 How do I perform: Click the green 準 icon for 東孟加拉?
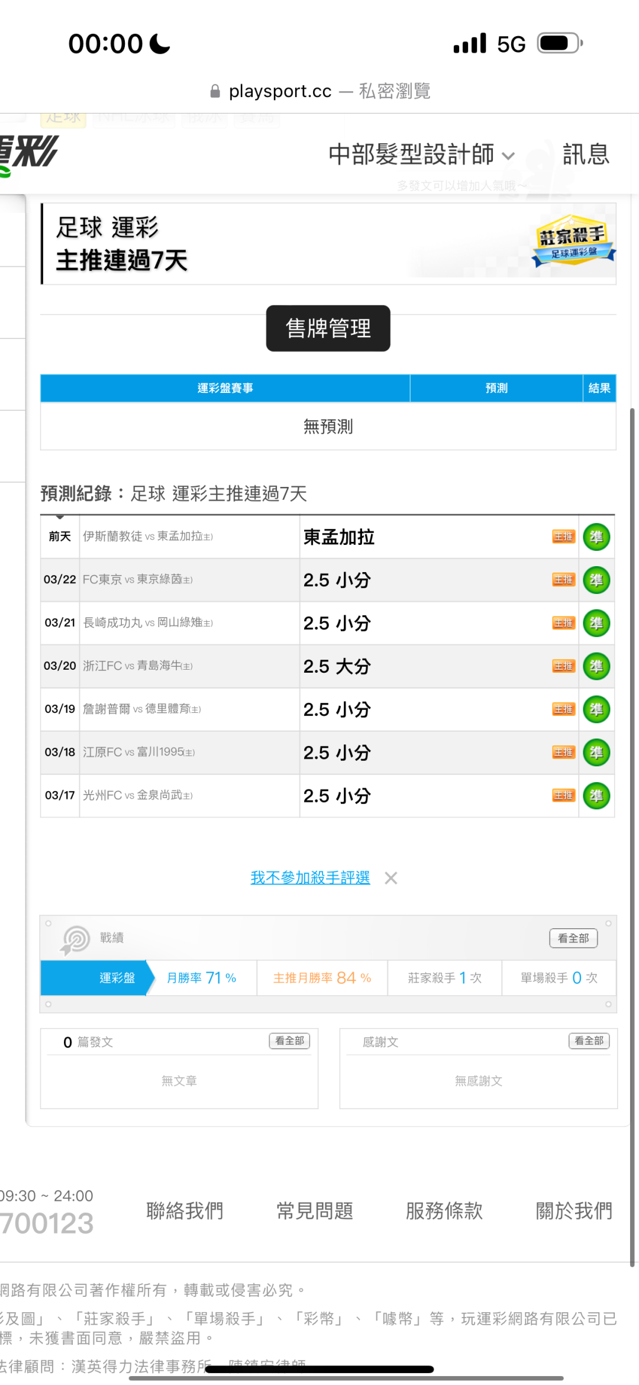pyautogui.click(x=596, y=537)
